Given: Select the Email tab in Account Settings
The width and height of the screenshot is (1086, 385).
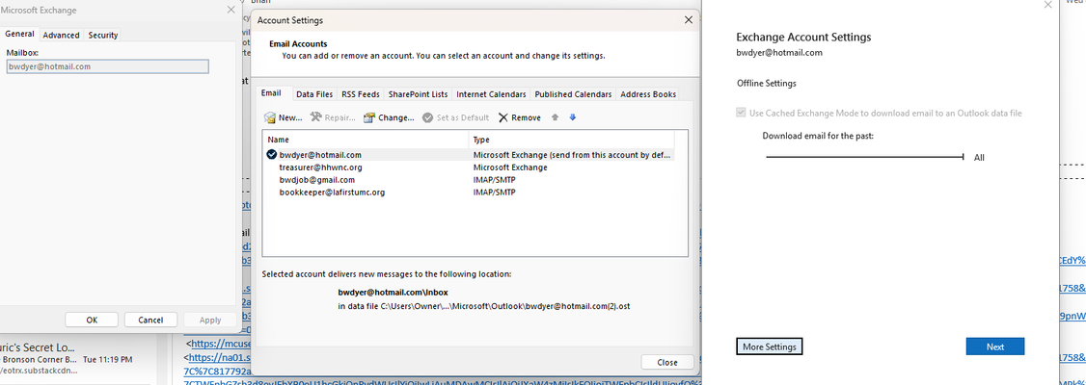Looking at the screenshot, I should point(271,93).
